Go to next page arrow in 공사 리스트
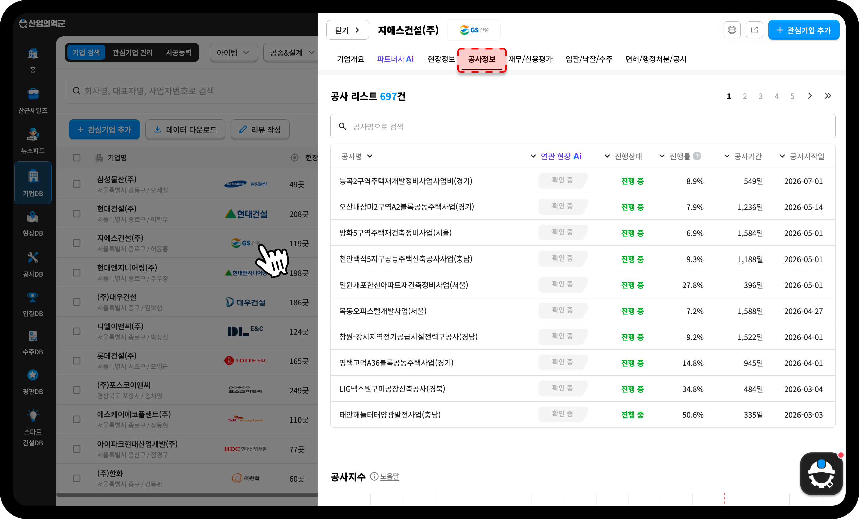 810,96
